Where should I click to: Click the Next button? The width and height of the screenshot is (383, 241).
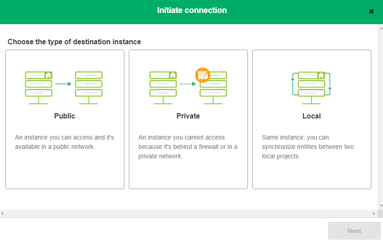point(354,231)
